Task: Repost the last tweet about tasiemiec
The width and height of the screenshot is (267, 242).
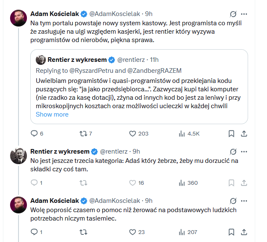Action: pyautogui.click(x=83, y=232)
